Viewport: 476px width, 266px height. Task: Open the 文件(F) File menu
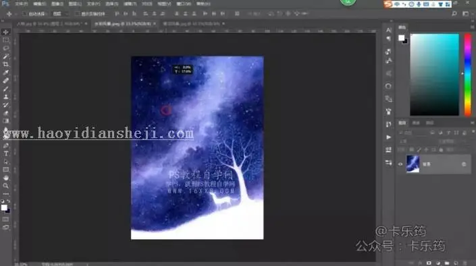(21, 4)
